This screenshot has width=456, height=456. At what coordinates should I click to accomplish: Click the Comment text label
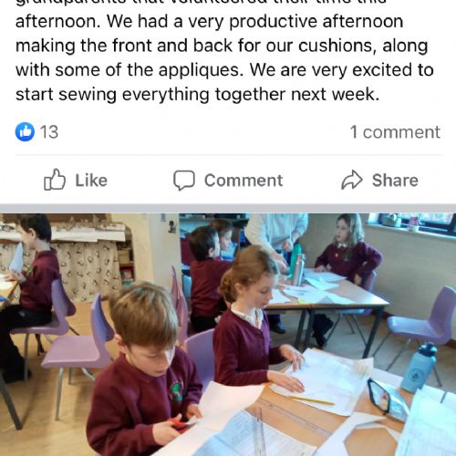(244, 181)
